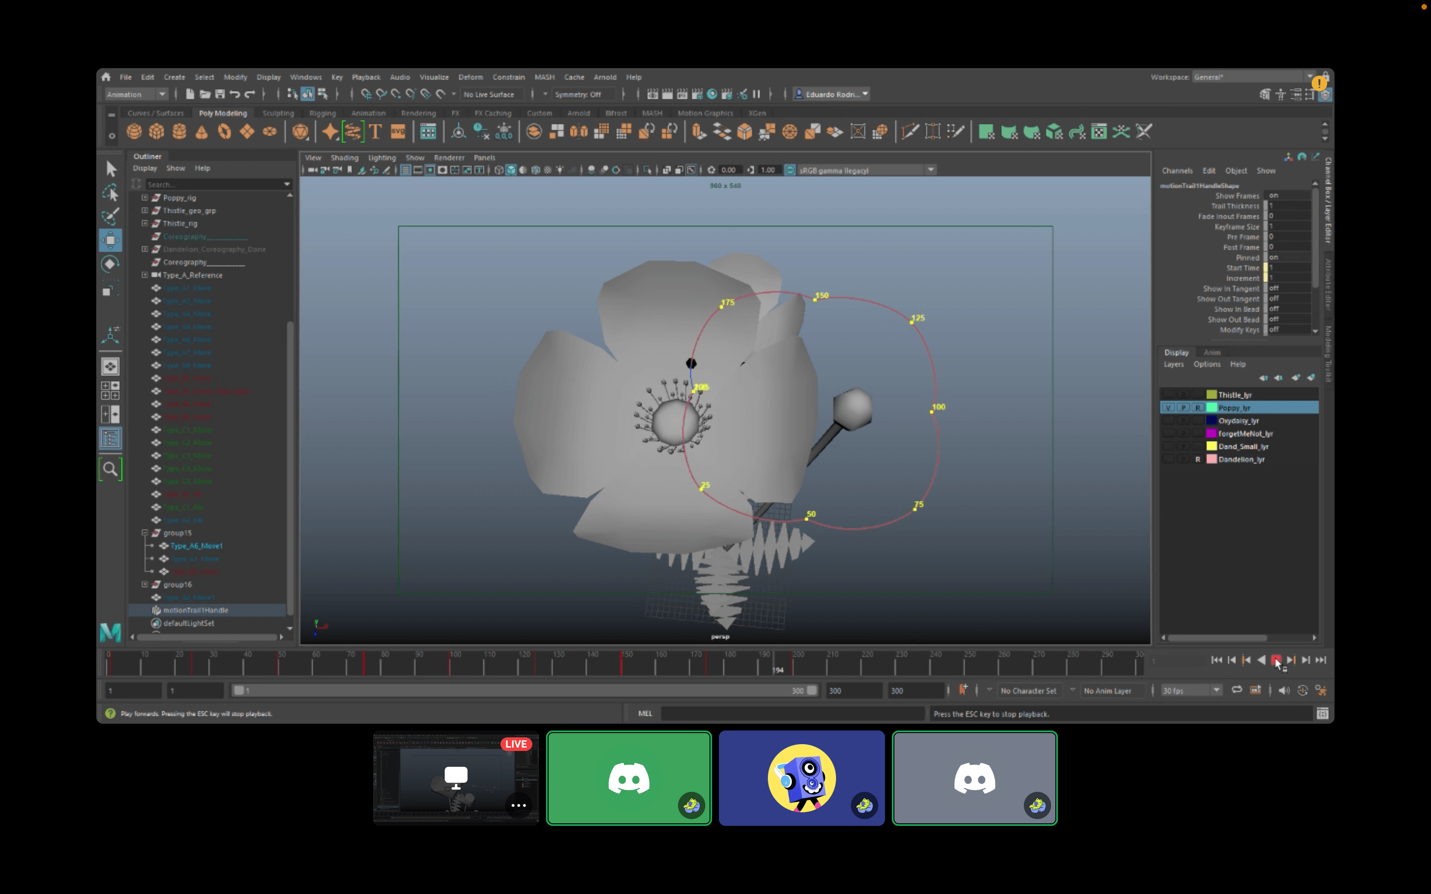Click the Anim tab in layer editor
This screenshot has height=894, width=1431.
tap(1212, 352)
